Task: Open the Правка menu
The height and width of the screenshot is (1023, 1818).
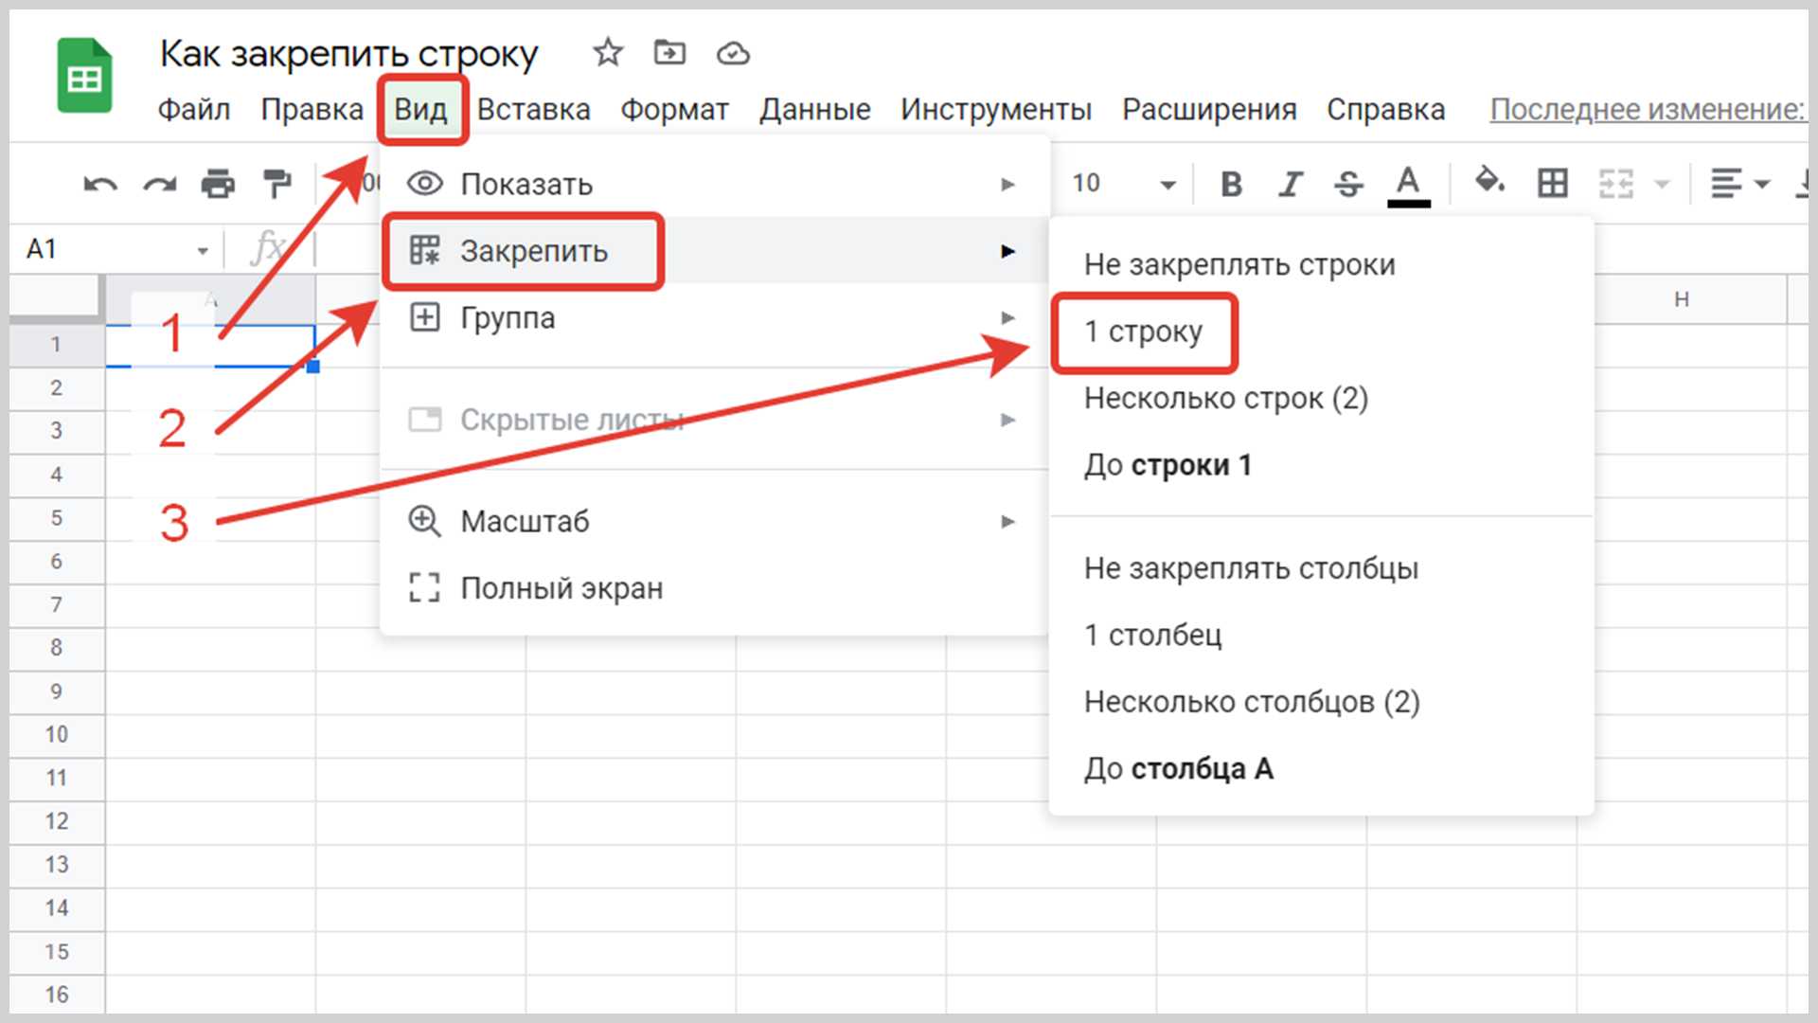Action: [x=312, y=110]
